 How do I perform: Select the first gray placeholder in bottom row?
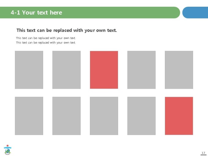(x=29, y=116)
